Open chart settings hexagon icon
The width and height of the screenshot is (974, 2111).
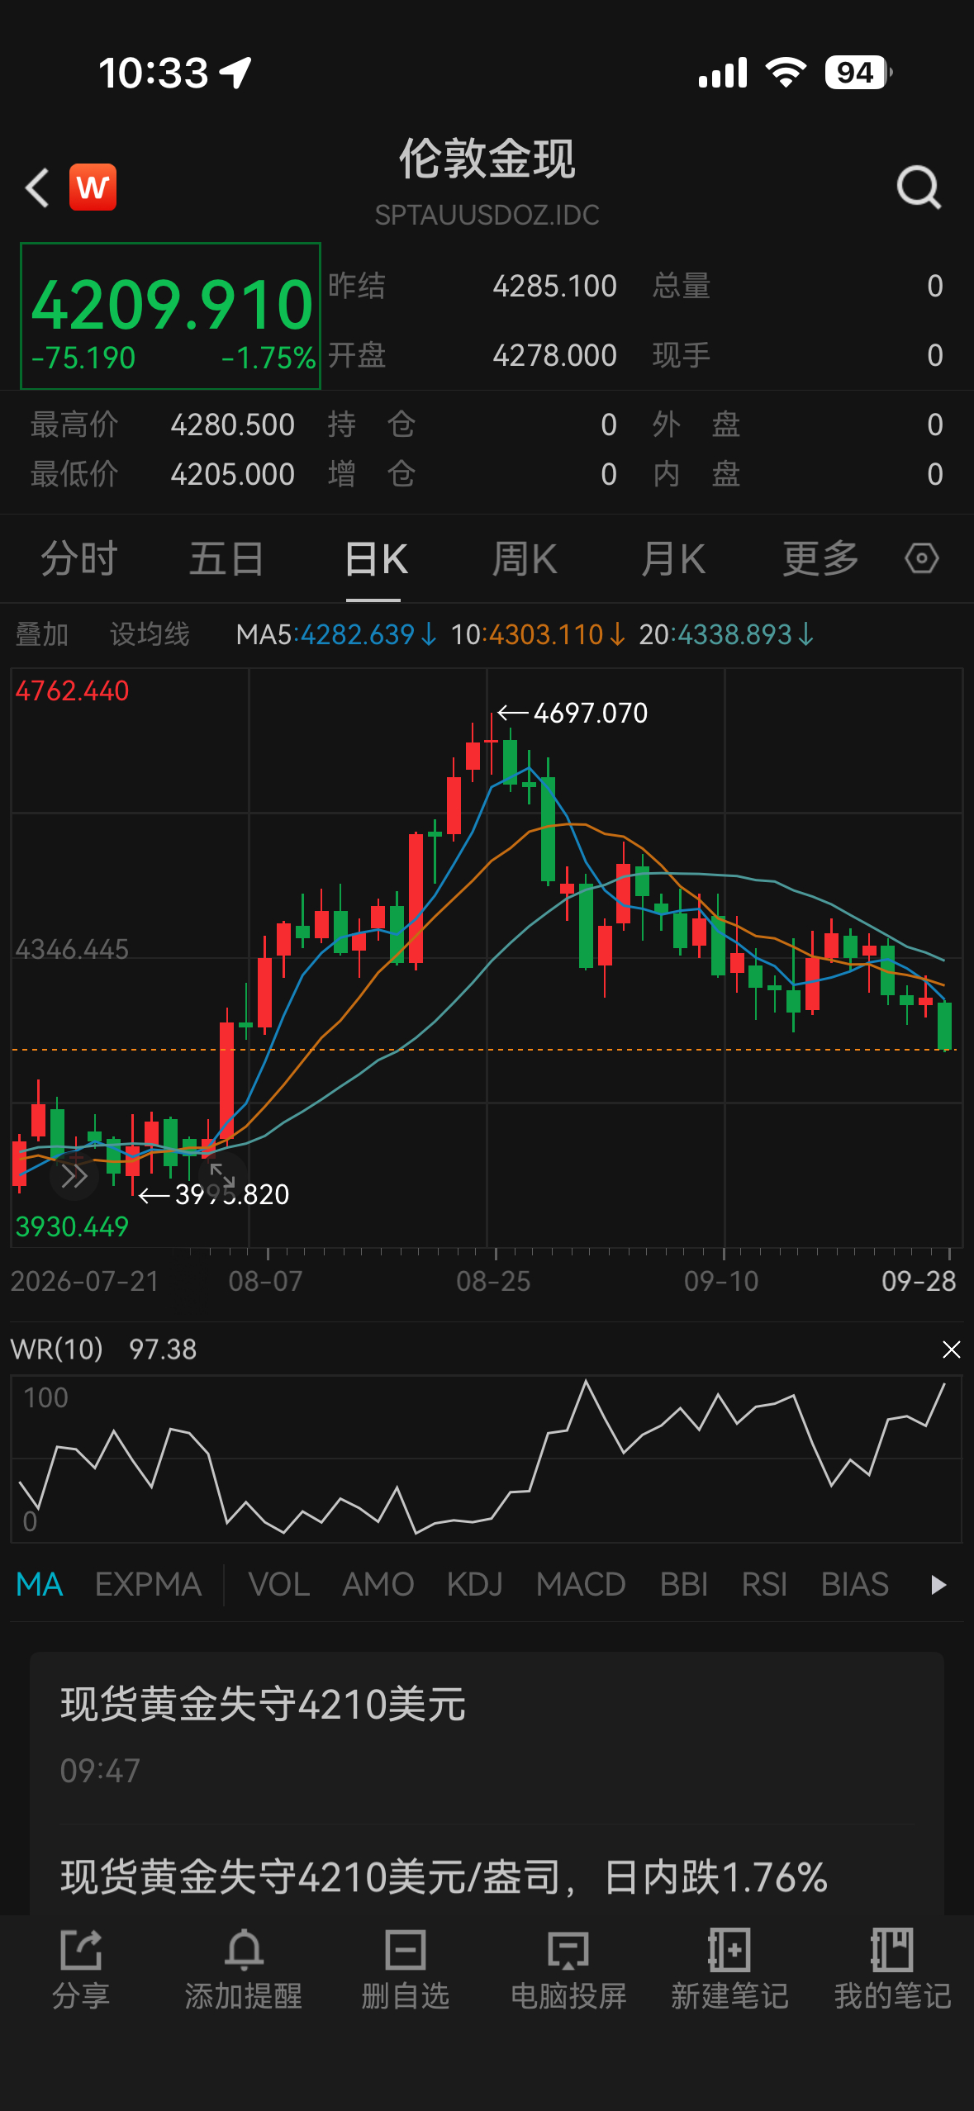coord(921,558)
